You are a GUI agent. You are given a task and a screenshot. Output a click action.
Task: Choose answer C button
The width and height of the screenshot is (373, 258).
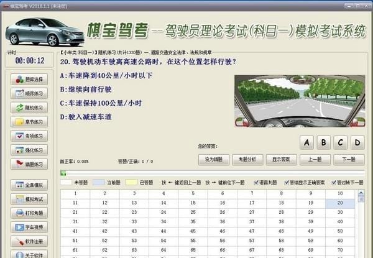point(341,142)
